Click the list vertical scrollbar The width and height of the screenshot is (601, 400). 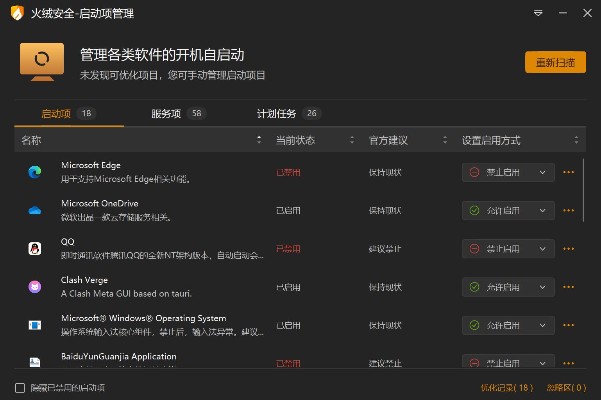[583, 190]
